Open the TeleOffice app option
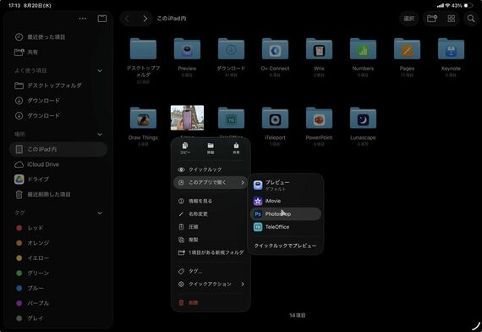482x332 pixels. click(x=286, y=227)
